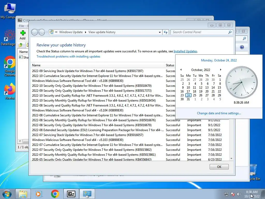Screen dimensions: 265x199
Task: Expand the breadcrumb chevron before Windows Update
Action: pos(56,32)
